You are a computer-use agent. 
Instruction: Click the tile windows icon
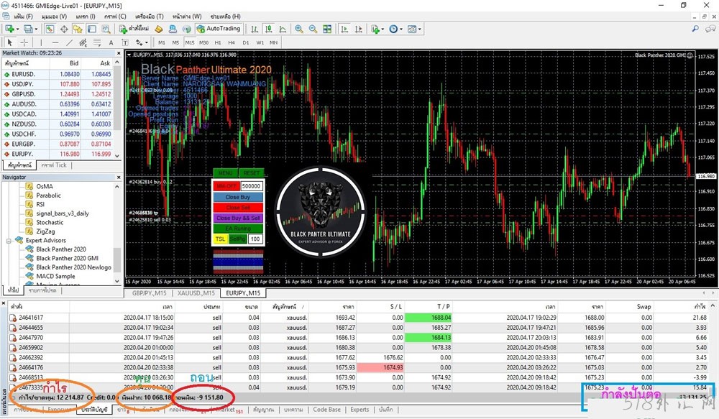[x=327, y=29]
